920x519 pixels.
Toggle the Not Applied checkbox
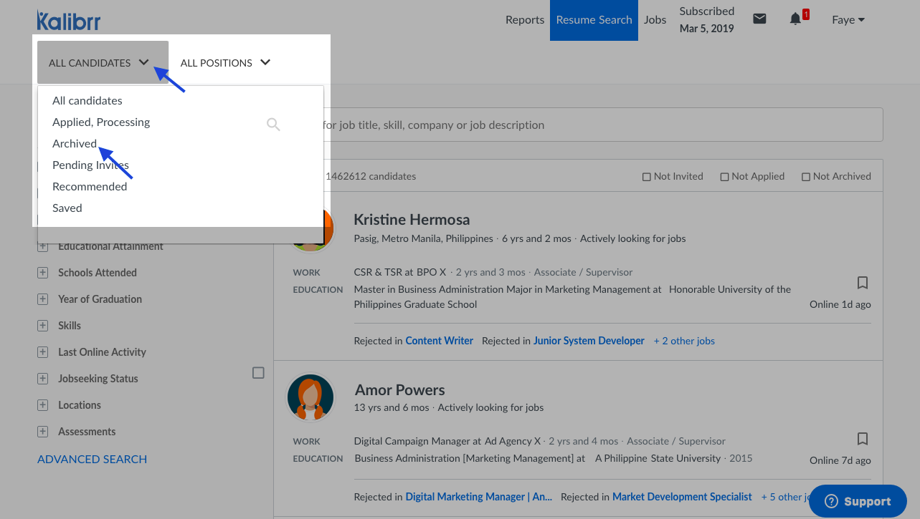(724, 177)
